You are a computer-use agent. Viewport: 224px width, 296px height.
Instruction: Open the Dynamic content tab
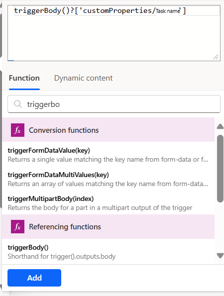point(83,78)
